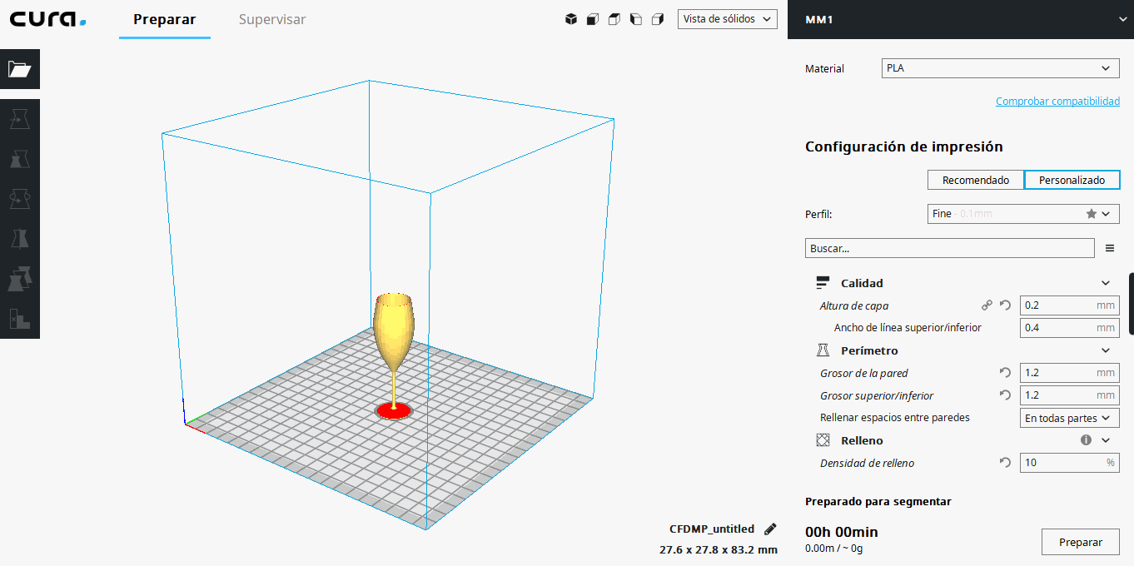This screenshot has width=1134, height=566.
Task: Go to the Preparar tab
Action: pyautogui.click(x=165, y=19)
